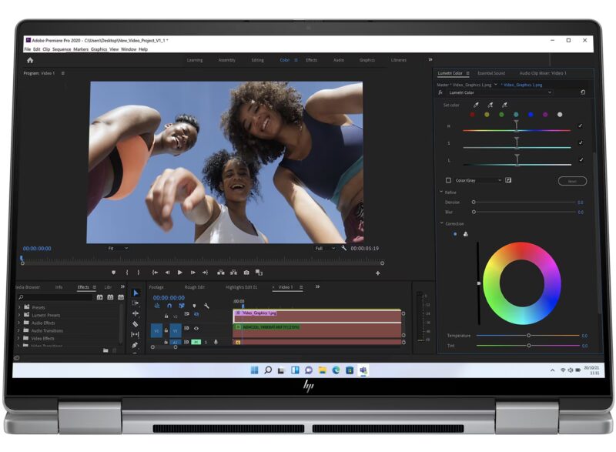Toggle the H slider checkmark
Image resolution: width=616 pixels, height=452 pixels.
[x=581, y=126]
